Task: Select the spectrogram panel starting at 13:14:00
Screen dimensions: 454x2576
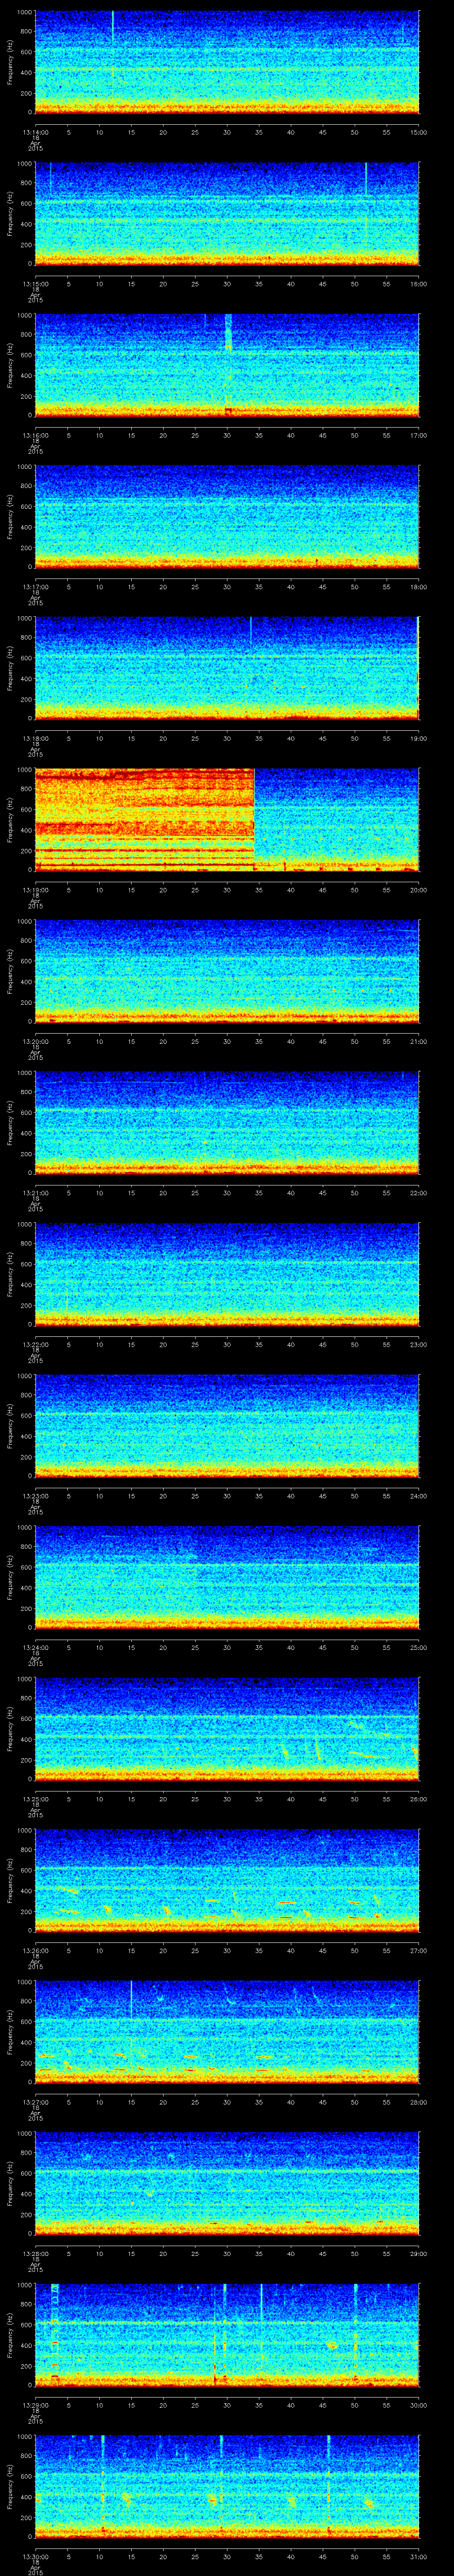Action: click(227, 62)
